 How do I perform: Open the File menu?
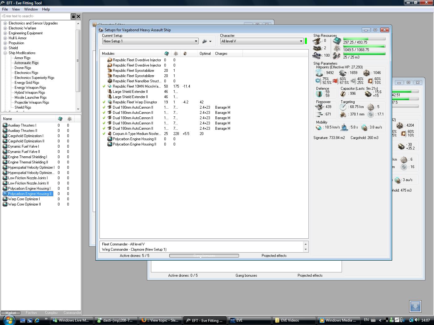(x=5, y=9)
